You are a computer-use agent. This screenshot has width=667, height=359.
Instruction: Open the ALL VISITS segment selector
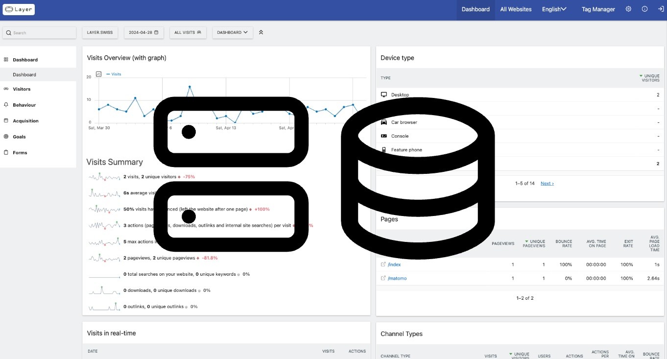pos(188,32)
